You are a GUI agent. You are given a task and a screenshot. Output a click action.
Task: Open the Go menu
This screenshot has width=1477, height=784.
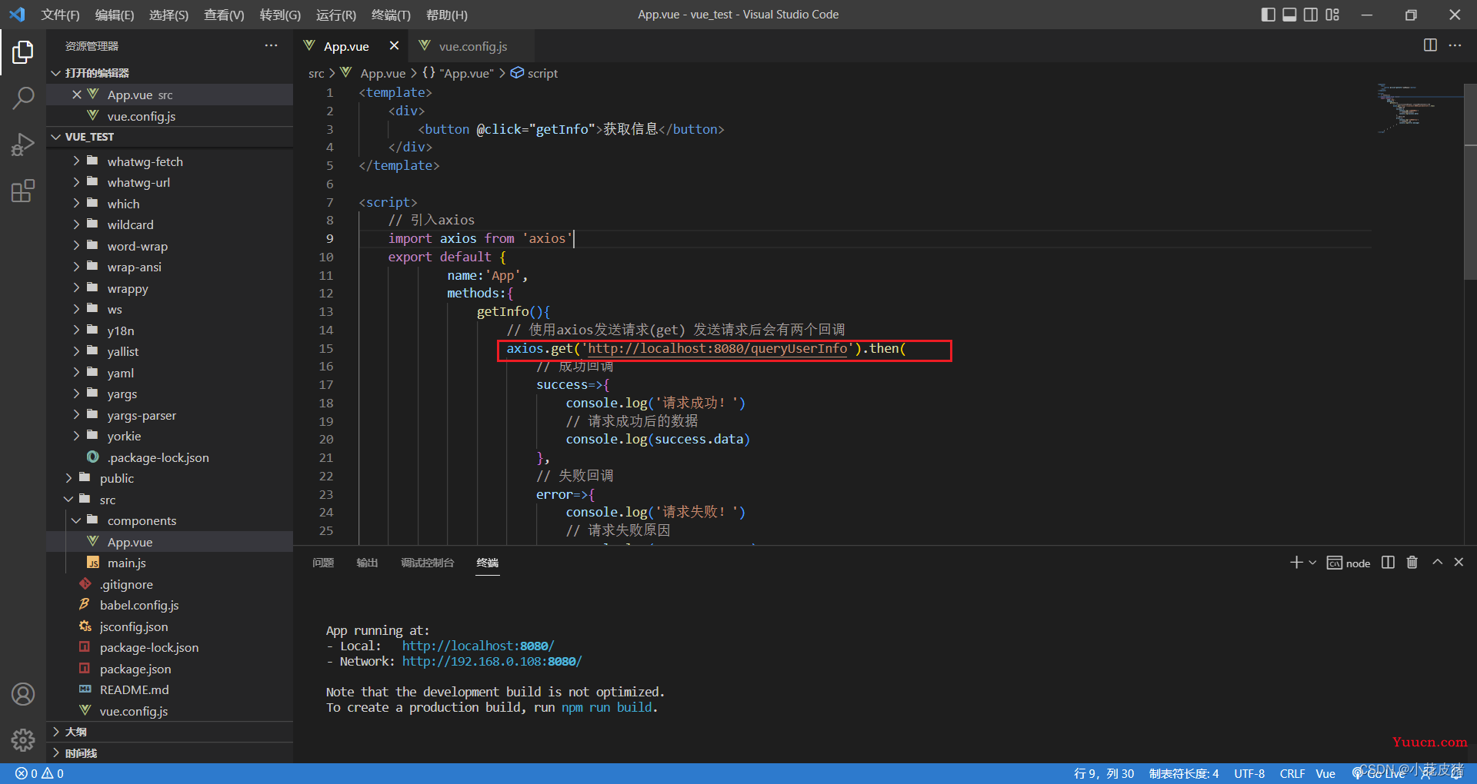[280, 15]
